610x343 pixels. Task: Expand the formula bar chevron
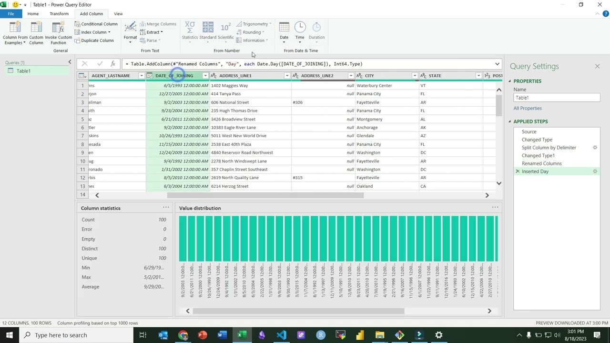[497, 64]
